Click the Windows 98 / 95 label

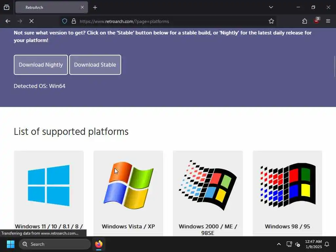pyautogui.click(x=287, y=226)
